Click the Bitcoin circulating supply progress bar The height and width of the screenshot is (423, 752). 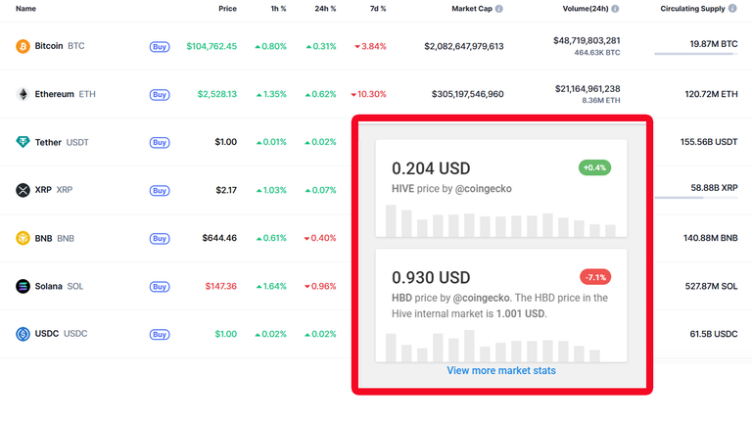point(696,54)
